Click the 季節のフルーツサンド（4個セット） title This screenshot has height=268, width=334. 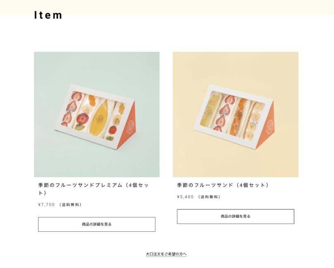pos(222,185)
